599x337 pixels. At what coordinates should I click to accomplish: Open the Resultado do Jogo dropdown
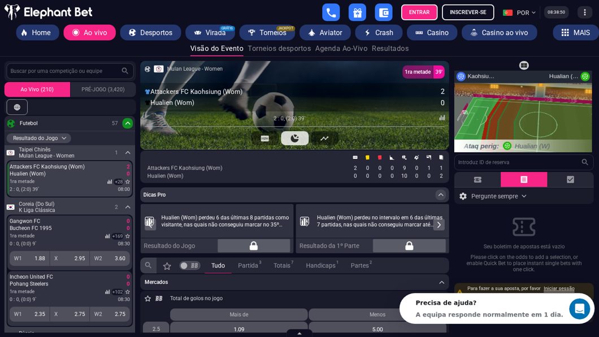[38, 138]
